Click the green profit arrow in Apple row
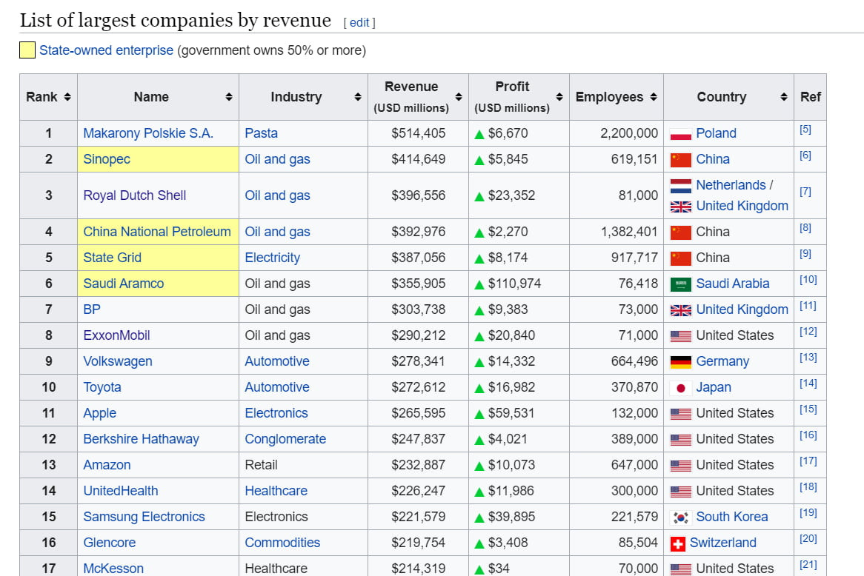Image resolution: width=864 pixels, height=576 pixels. pos(479,414)
